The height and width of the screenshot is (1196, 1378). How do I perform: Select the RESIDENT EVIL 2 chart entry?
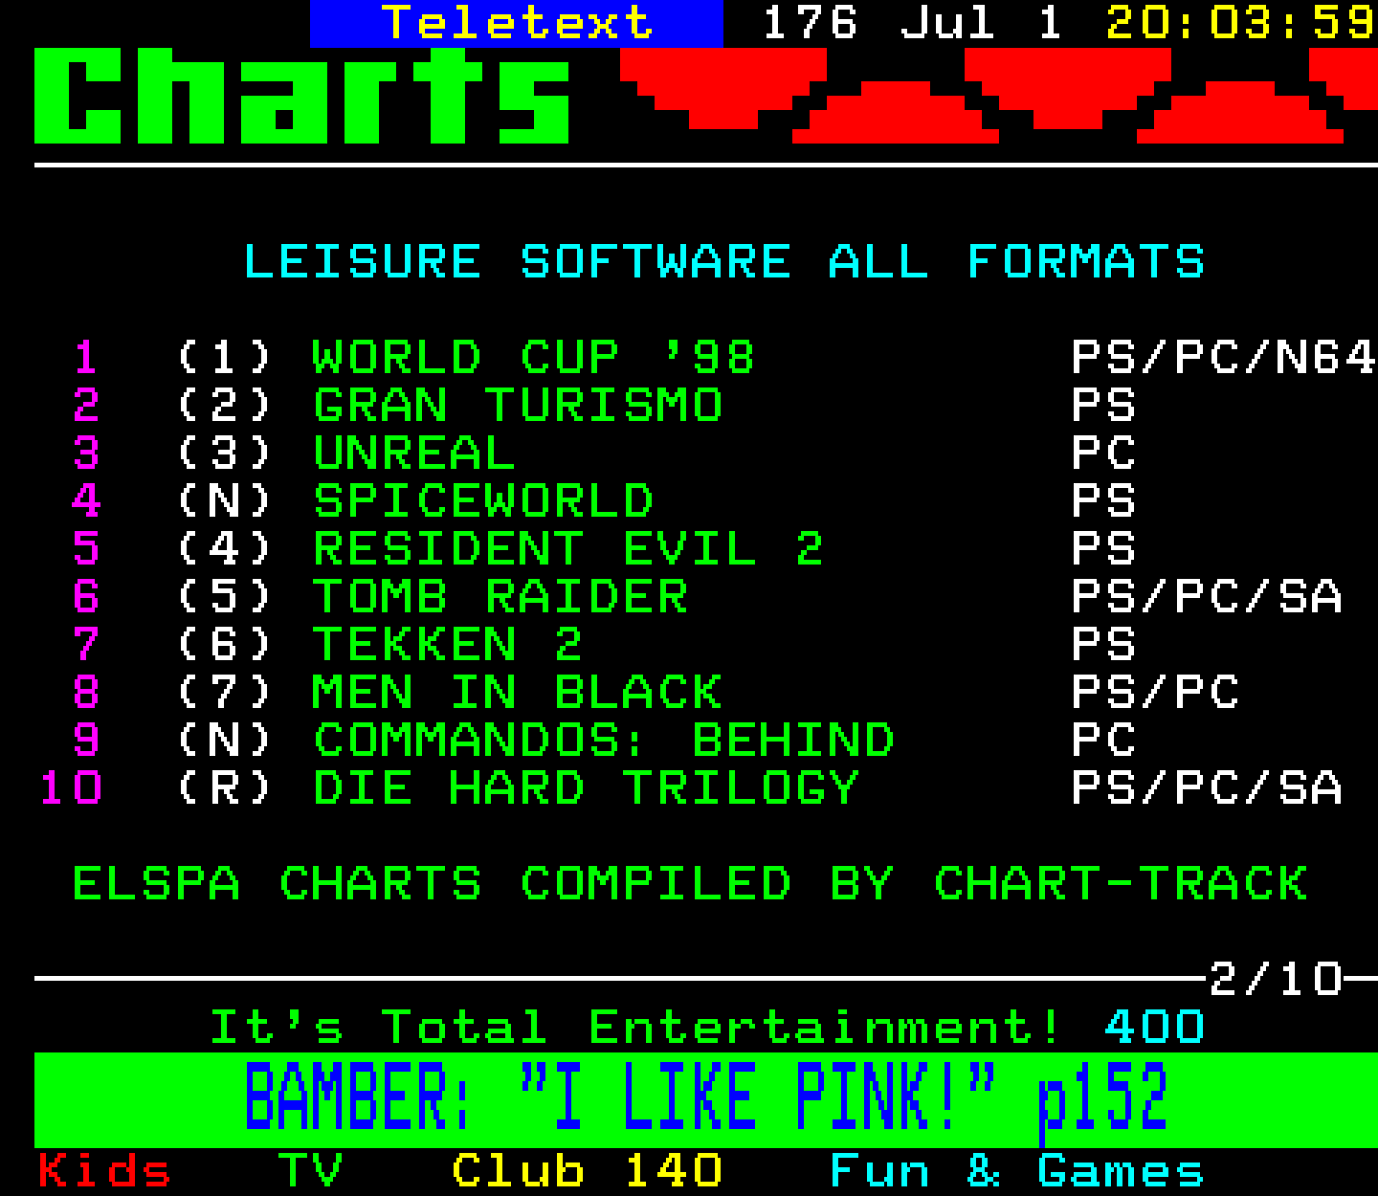pos(568,549)
